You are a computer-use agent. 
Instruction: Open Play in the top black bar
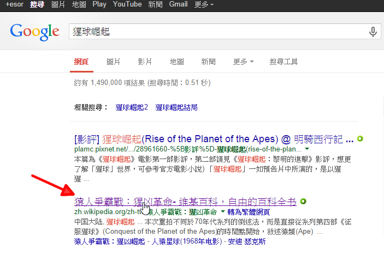click(x=99, y=4)
